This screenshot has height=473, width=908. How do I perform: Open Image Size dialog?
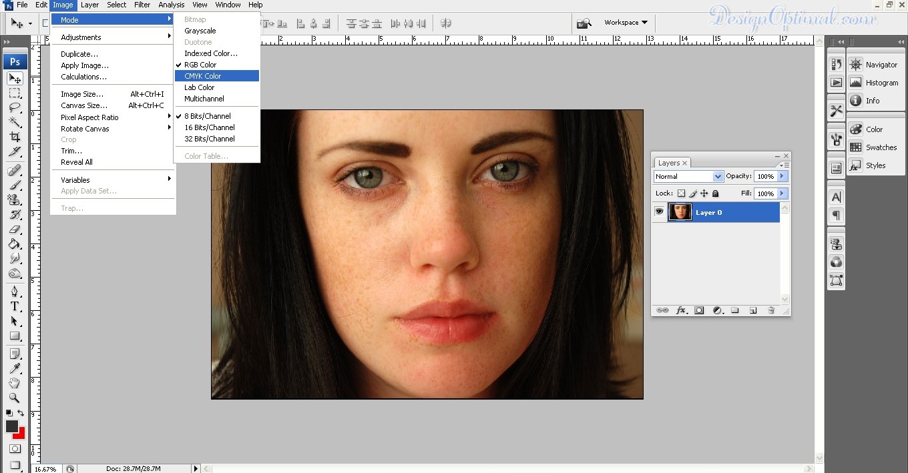coord(113,94)
